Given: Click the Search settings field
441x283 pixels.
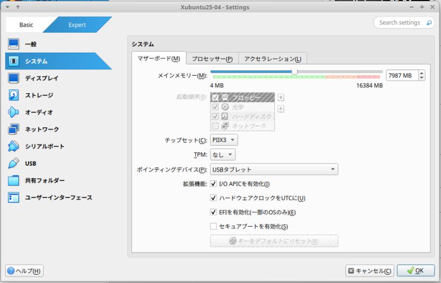Looking at the screenshot, I should click(x=399, y=23).
